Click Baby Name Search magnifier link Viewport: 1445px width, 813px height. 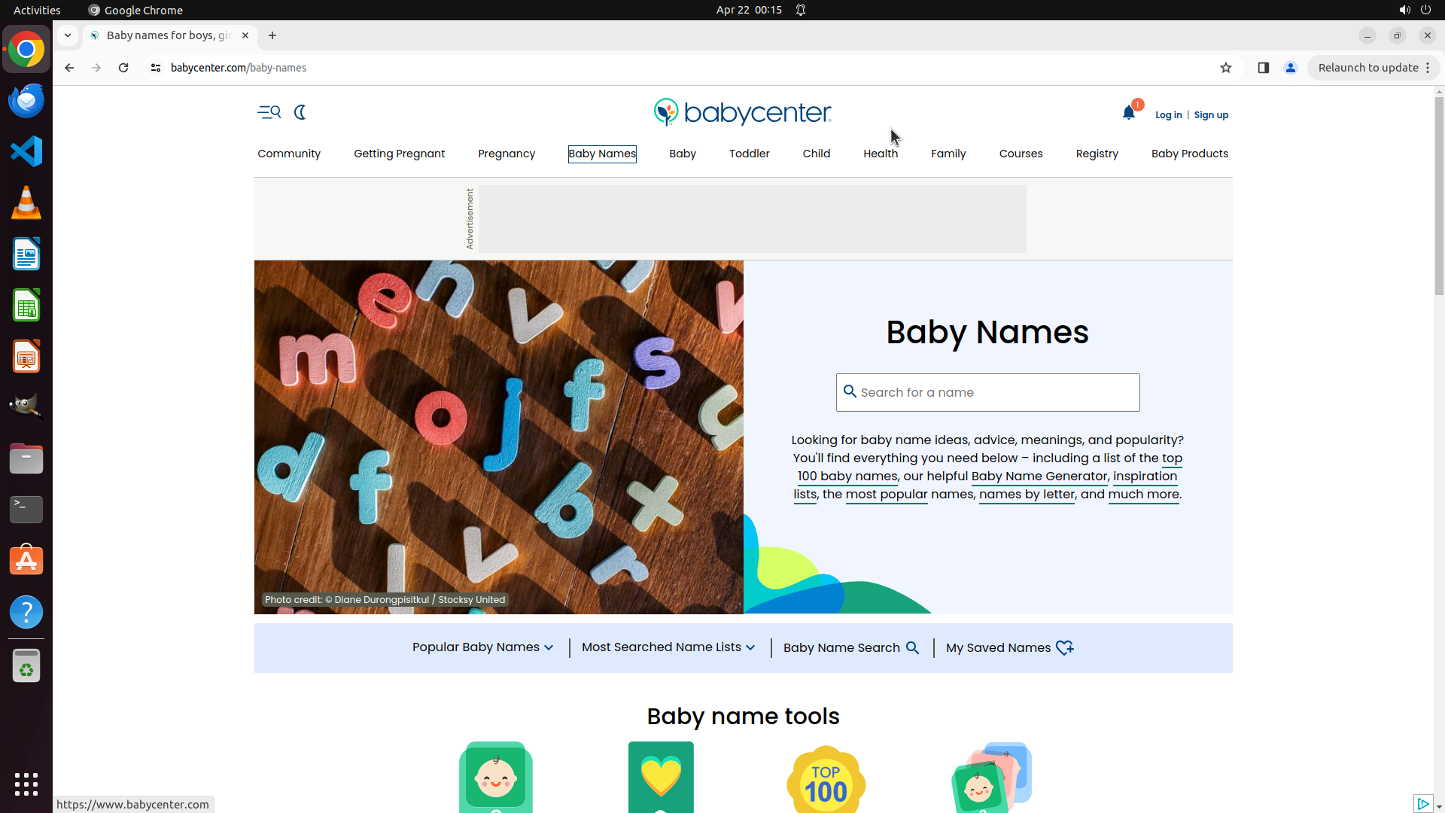click(x=850, y=648)
